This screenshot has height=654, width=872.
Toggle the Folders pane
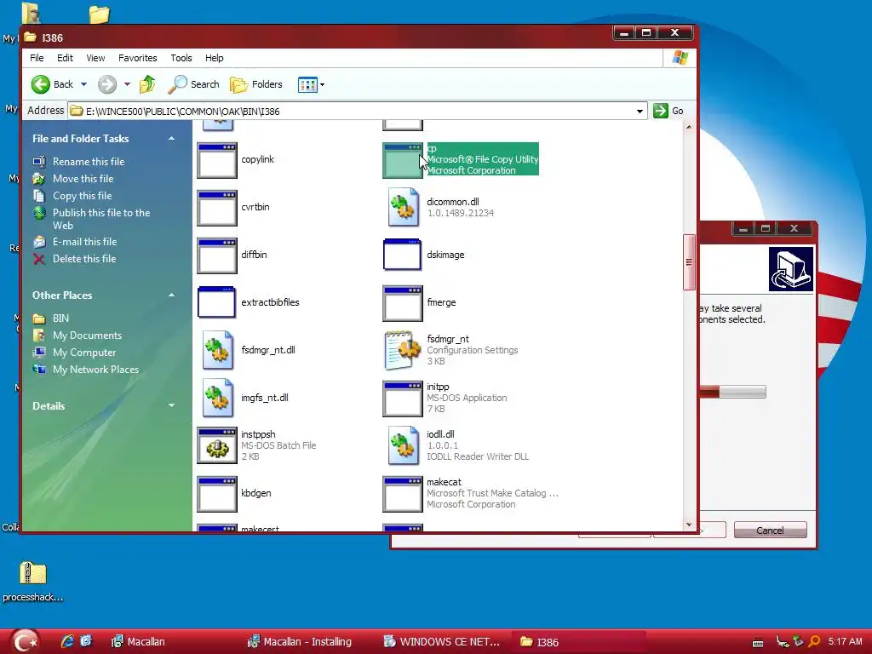point(256,84)
